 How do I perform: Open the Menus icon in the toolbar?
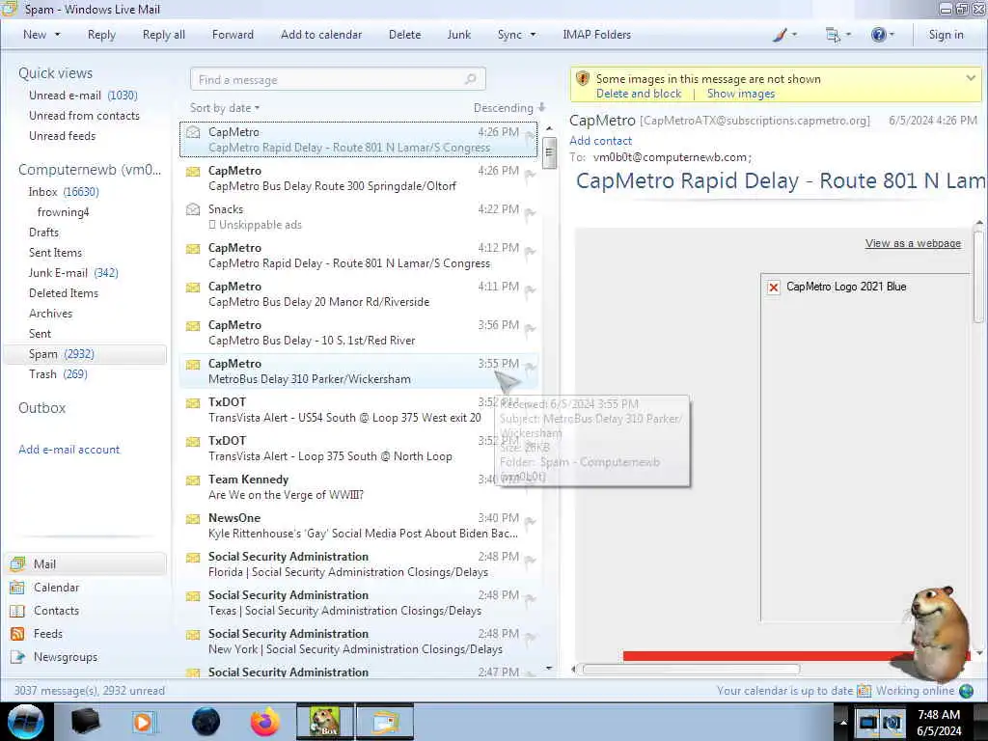pyautogui.click(x=833, y=35)
